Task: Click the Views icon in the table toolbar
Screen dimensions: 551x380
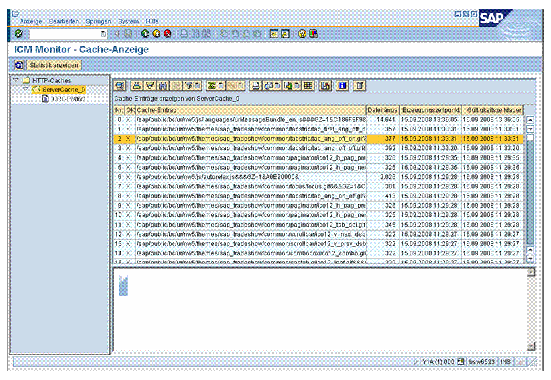Action: (269, 86)
